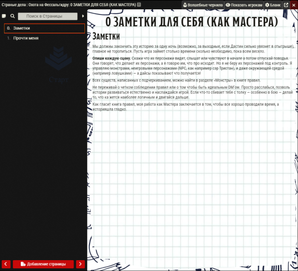Pop out journal into new window icon
This screenshot has width=298, height=271.
tap(286, 5)
